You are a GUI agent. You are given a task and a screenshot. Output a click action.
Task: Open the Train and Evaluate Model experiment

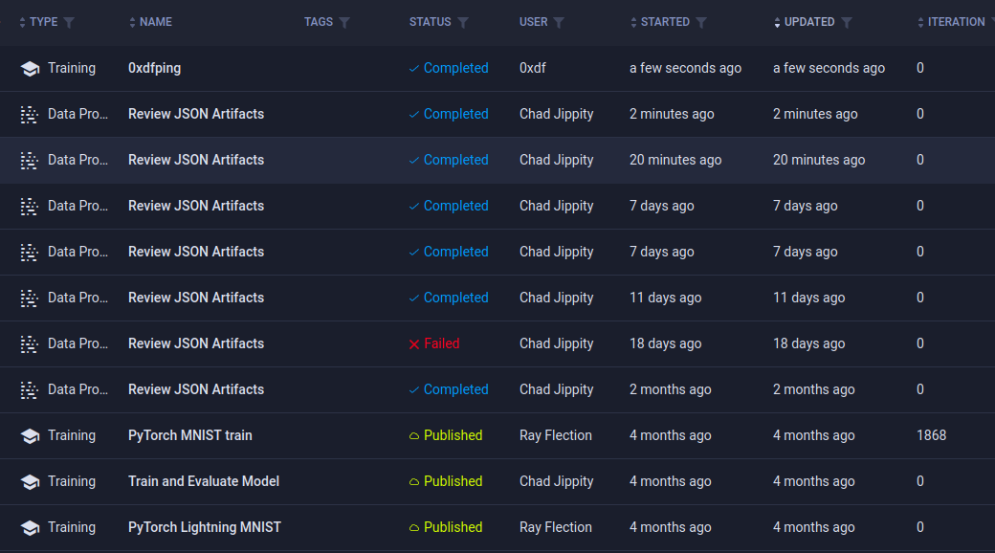pyautogui.click(x=204, y=481)
